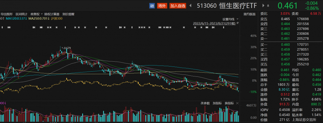Toggle the MA250 moving average line

point(39,19)
